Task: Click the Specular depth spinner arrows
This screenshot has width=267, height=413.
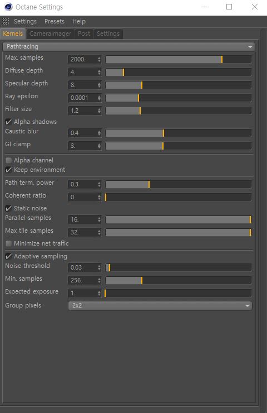Action: pos(99,85)
